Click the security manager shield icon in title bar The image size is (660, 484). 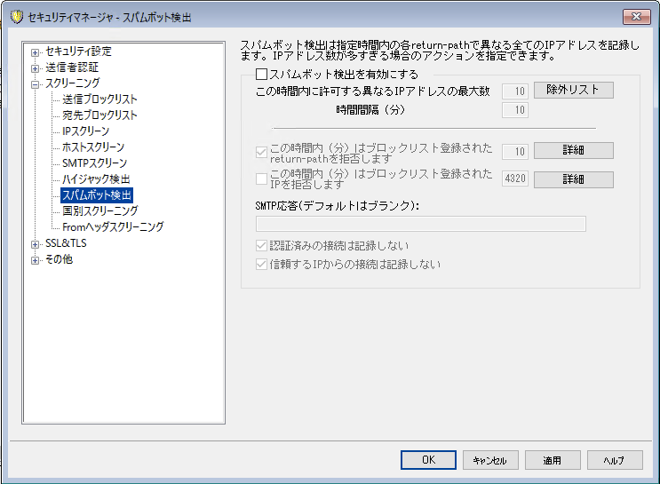click(15, 18)
